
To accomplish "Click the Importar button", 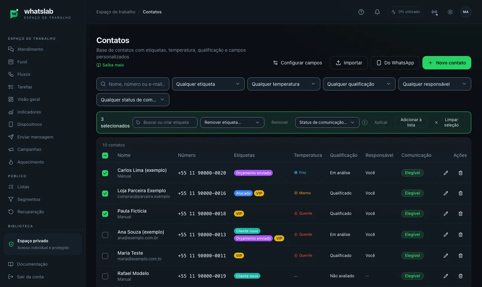I will coord(349,63).
